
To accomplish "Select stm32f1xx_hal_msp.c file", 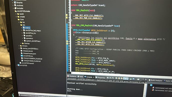I will pos(32,30).
